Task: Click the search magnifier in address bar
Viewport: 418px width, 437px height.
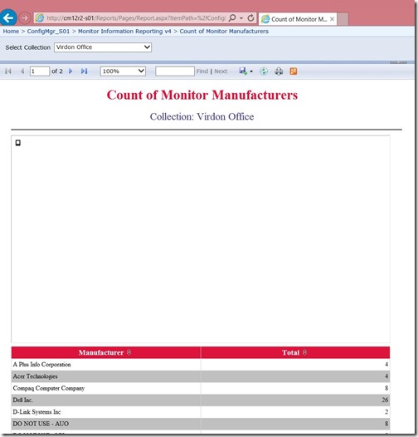Action: click(232, 18)
